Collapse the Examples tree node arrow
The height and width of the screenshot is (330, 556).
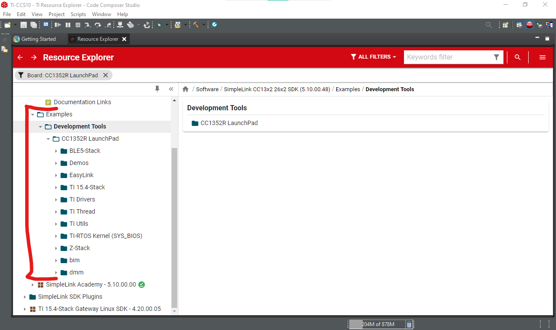(x=33, y=115)
